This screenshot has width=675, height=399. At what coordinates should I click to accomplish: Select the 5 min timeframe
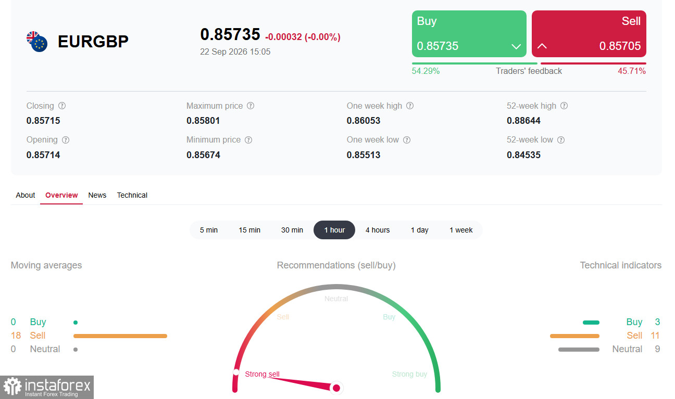(x=209, y=230)
